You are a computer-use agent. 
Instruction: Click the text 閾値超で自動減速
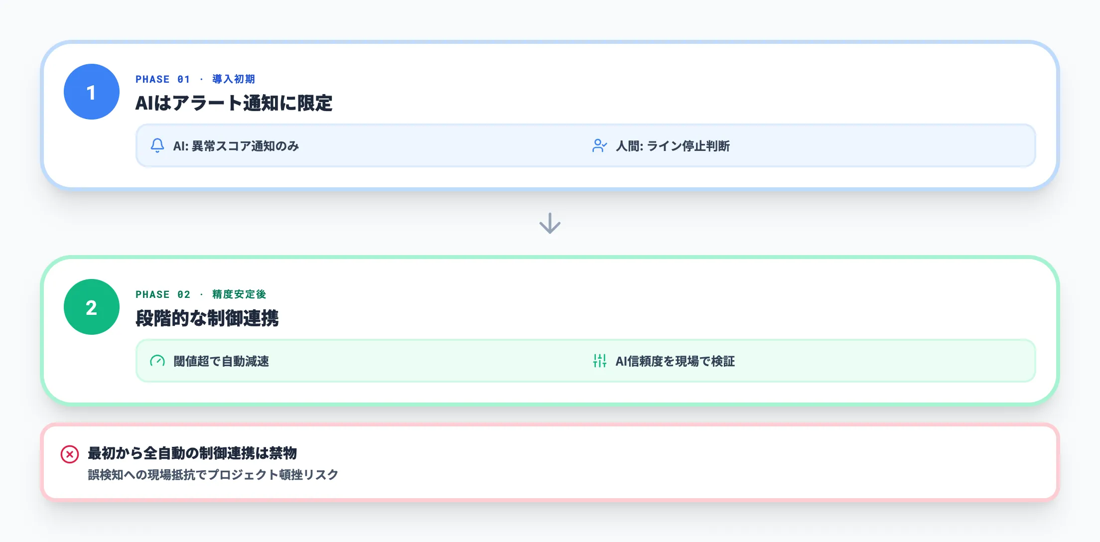[221, 361]
